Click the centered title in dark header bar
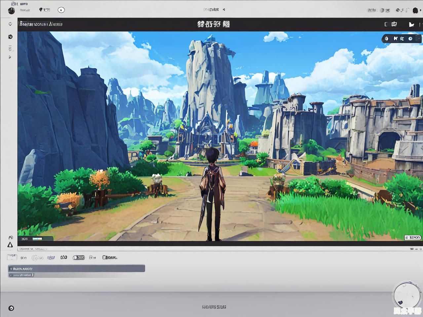 coord(213,24)
